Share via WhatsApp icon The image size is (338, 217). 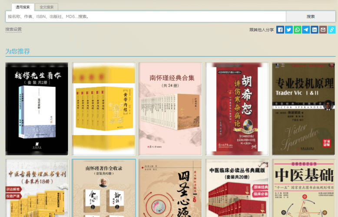tap(297, 30)
